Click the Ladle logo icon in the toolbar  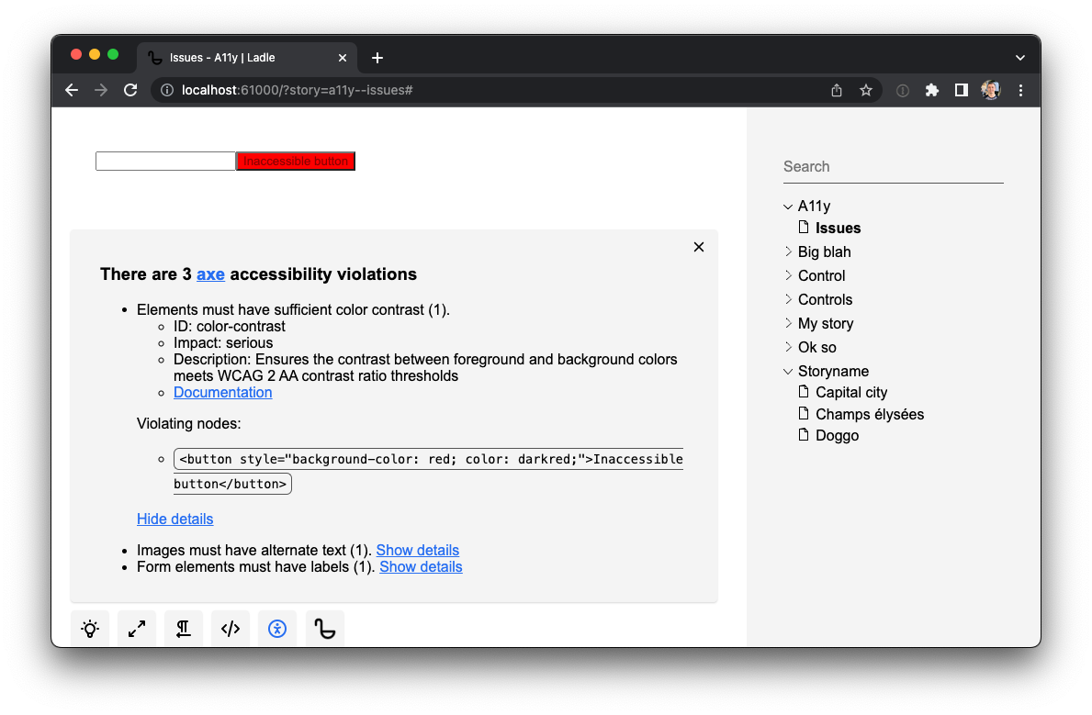point(324,629)
